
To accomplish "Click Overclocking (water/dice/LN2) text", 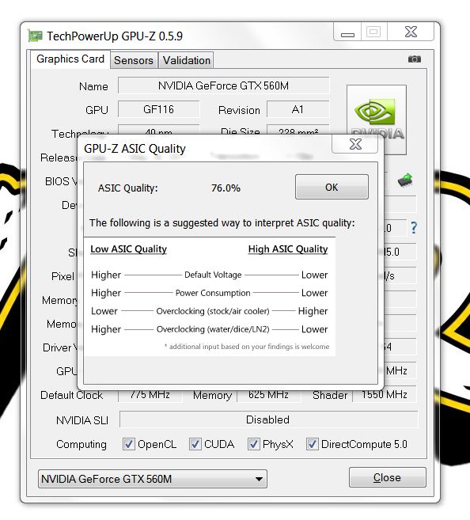I will click(213, 329).
